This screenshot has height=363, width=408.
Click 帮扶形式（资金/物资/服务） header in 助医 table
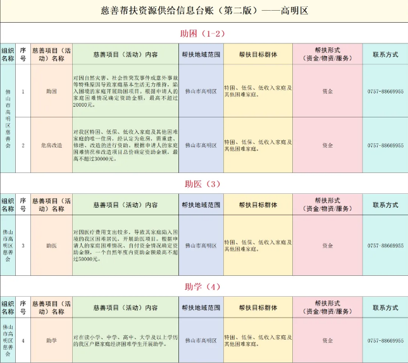(328, 205)
